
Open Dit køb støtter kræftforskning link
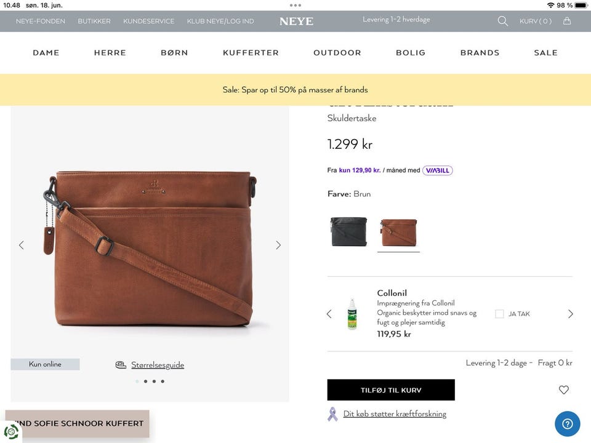(395, 414)
